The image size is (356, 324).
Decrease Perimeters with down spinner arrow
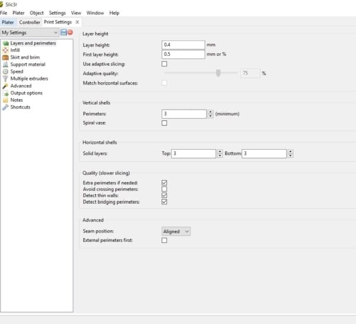[x=210, y=116]
